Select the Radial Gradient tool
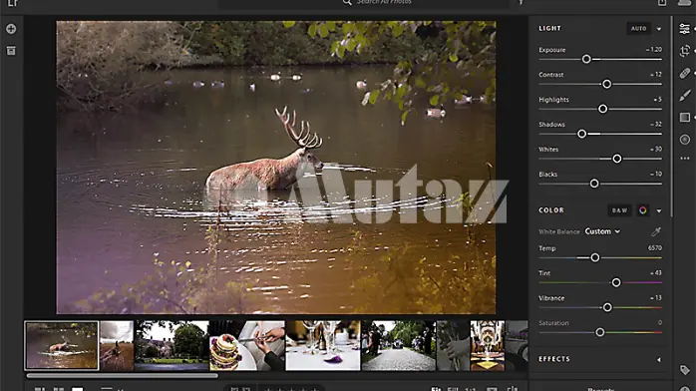 [684, 140]
